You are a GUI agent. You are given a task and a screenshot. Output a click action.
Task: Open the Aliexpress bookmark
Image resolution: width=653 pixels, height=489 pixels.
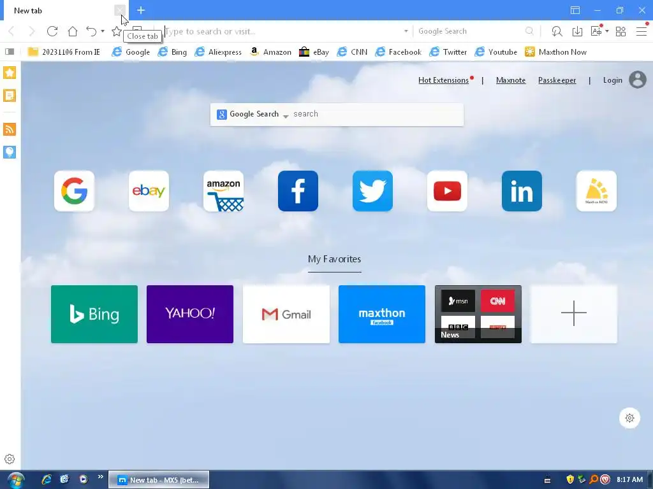pos(218,52)
